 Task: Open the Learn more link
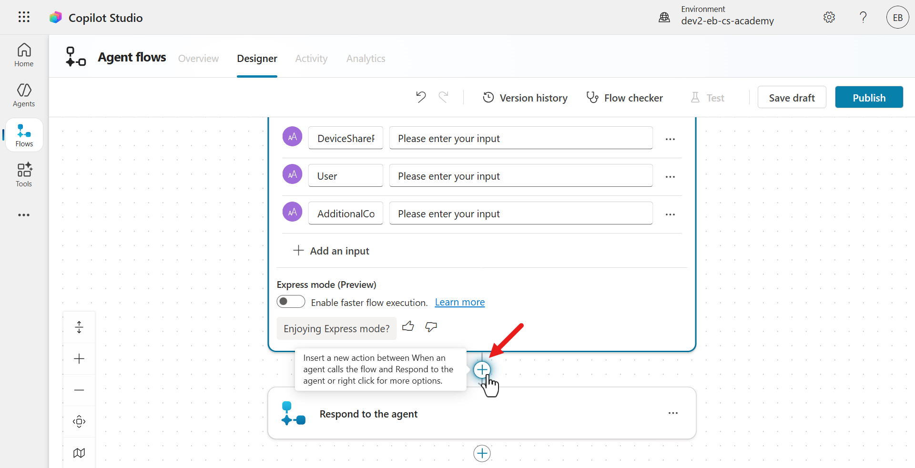click(459, 302)
